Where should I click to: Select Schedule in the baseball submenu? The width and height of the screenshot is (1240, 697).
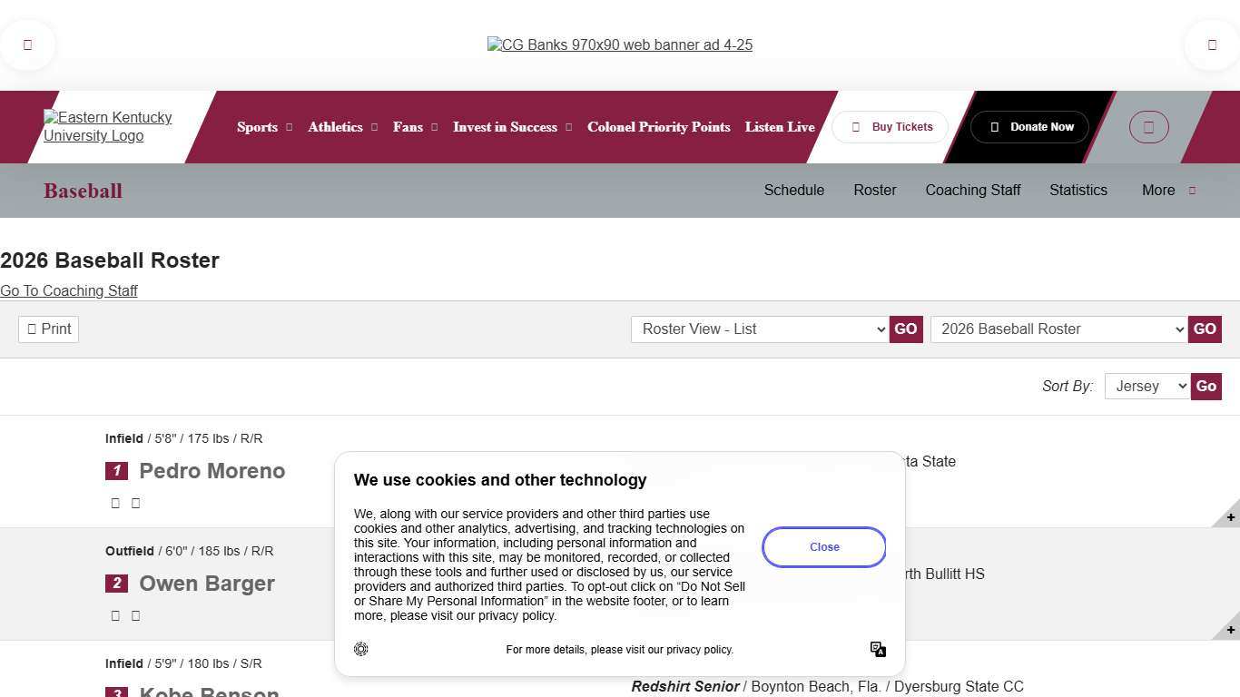[x=793, y=191]
